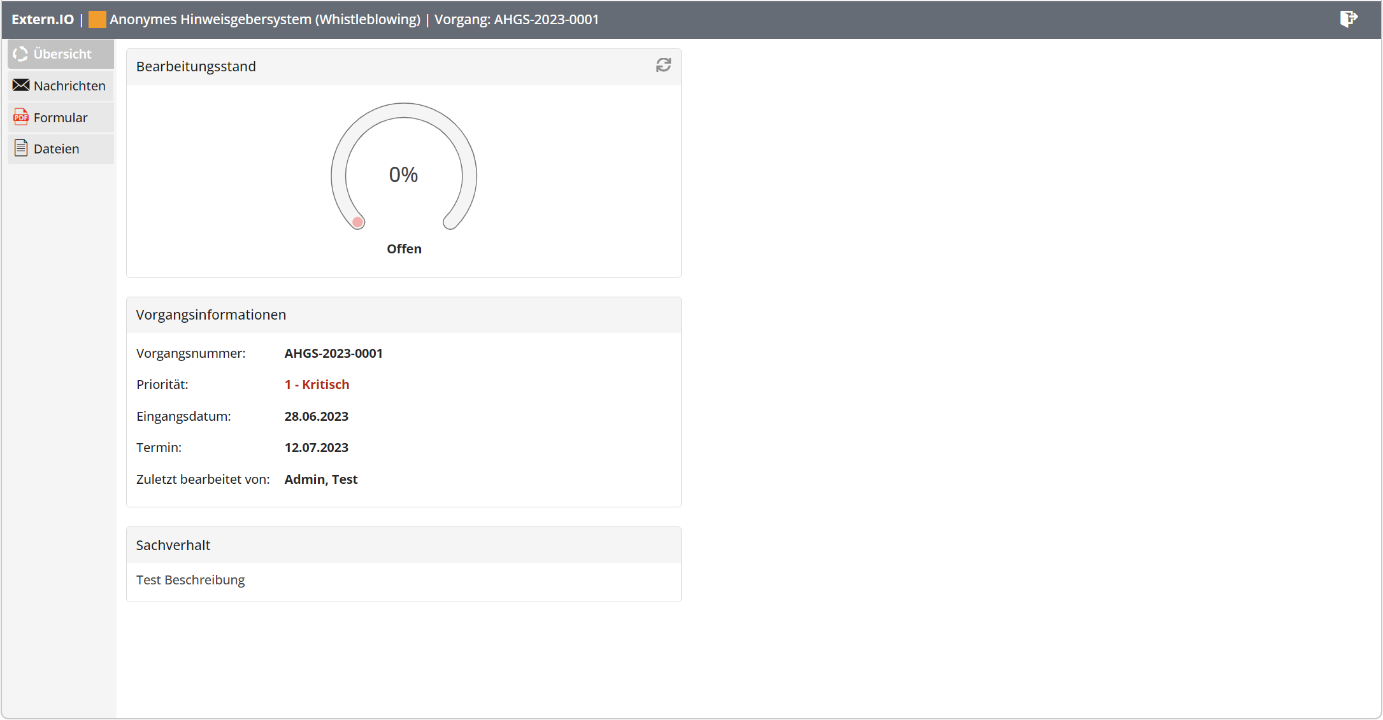
Task: Click the Test Beschreibung text
Action: [190, 580]
